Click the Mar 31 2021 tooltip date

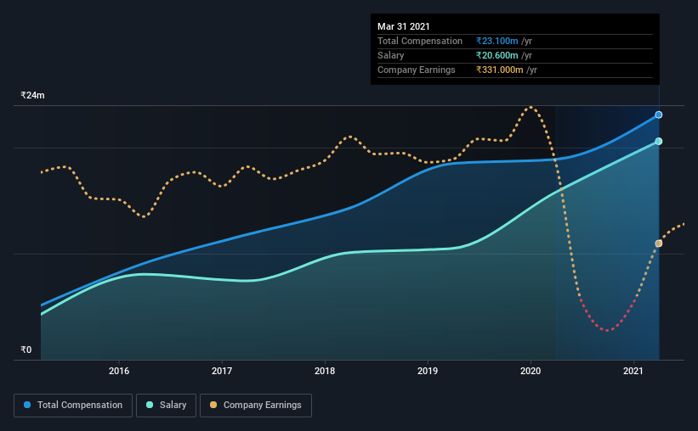pos(403,26)
